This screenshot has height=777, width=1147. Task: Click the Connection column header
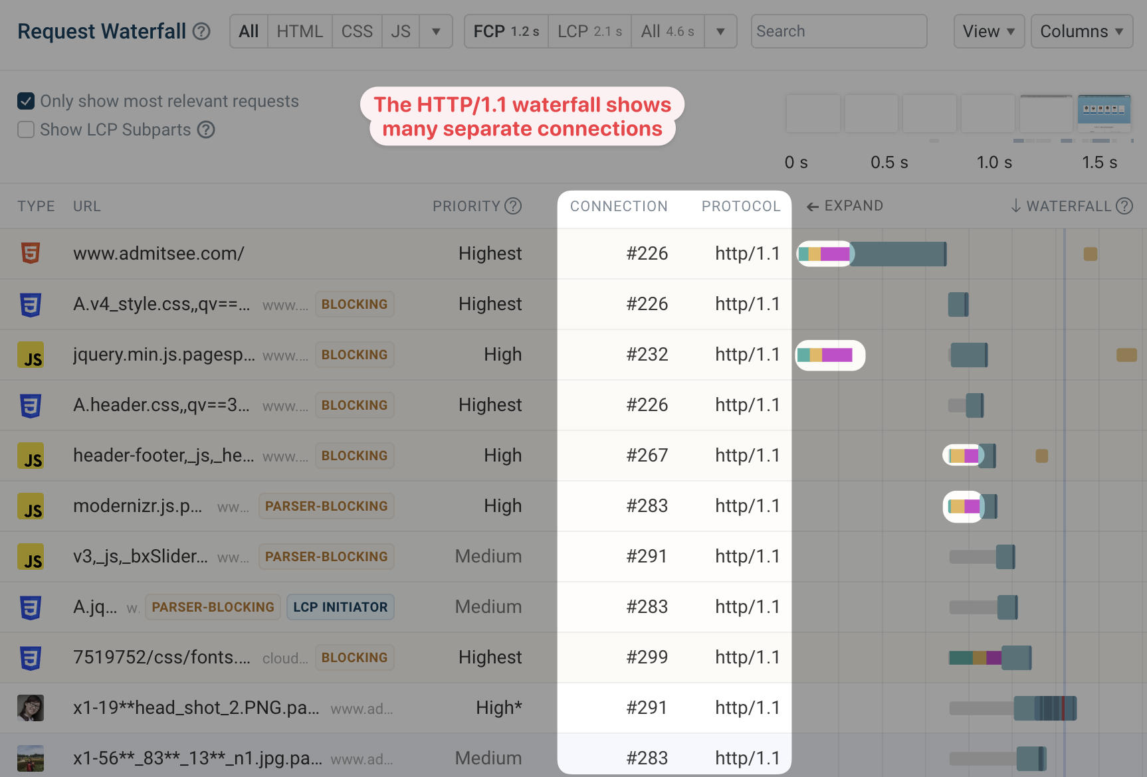pos(619,206)
